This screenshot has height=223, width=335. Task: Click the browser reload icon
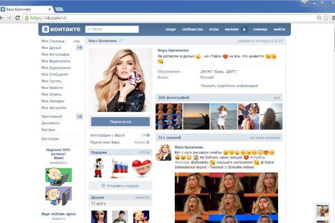(x=18, y=18)
